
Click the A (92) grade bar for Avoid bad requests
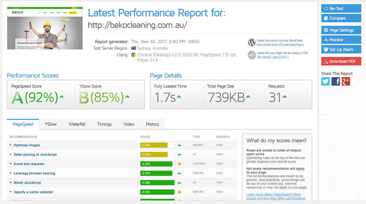point(158,164)
